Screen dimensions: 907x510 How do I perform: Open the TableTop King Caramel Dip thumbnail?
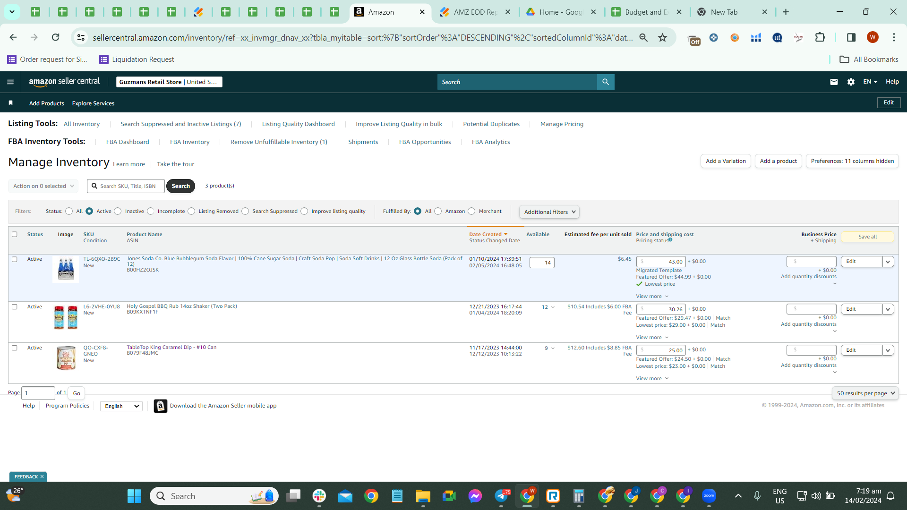[66, 358]
